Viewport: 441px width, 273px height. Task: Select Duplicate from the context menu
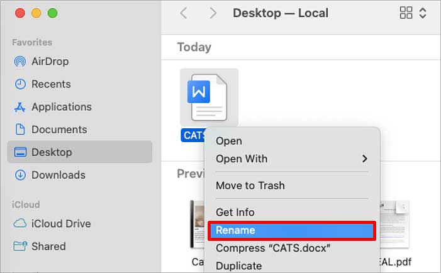pyautogui.click(x=239, y=266)
